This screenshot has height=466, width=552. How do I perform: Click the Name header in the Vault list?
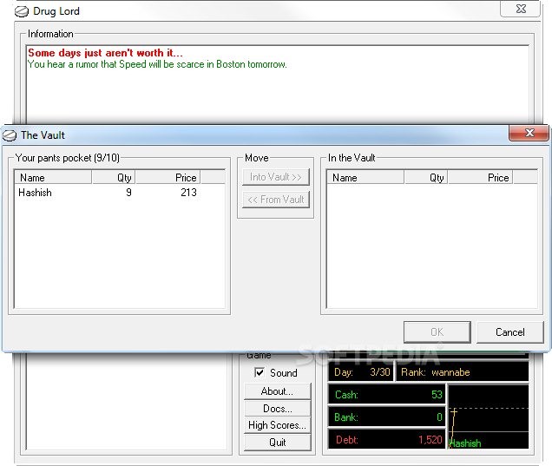pyautogui.click(x=365, y=177)
